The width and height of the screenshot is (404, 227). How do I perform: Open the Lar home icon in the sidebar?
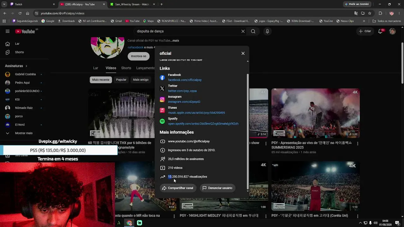[x=8, y=44]
